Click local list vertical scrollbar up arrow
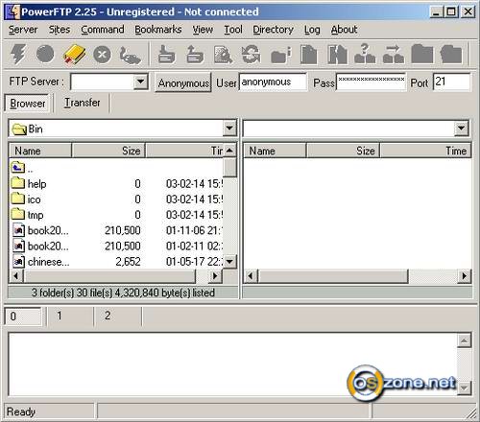This screenshot has height=422, width=480. [229, 151]
